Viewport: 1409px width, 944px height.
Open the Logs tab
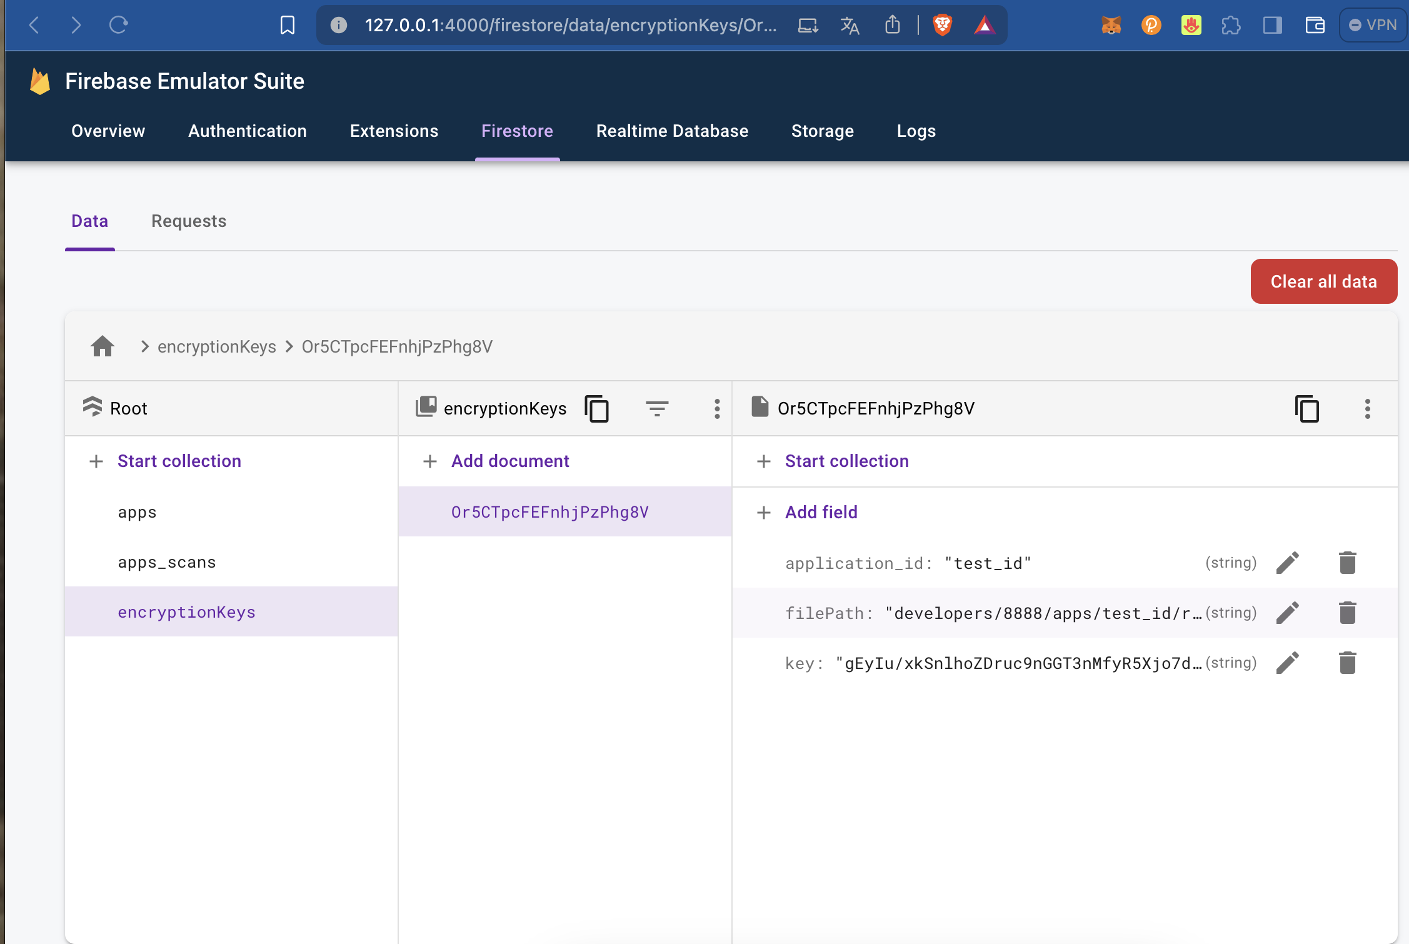pyautogui.click(x=916, y=131)
